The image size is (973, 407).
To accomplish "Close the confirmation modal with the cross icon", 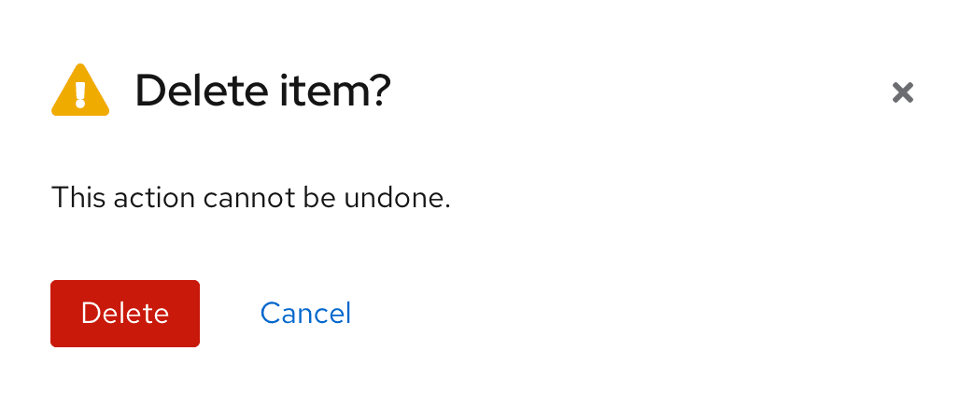I will (902, 92).
